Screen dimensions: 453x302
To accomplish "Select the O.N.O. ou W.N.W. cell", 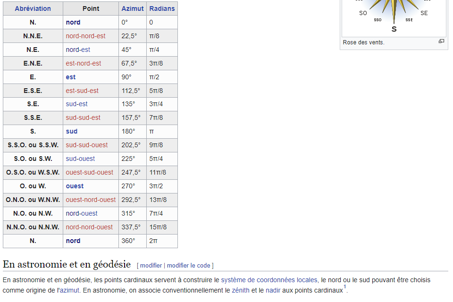I will 33,200.
